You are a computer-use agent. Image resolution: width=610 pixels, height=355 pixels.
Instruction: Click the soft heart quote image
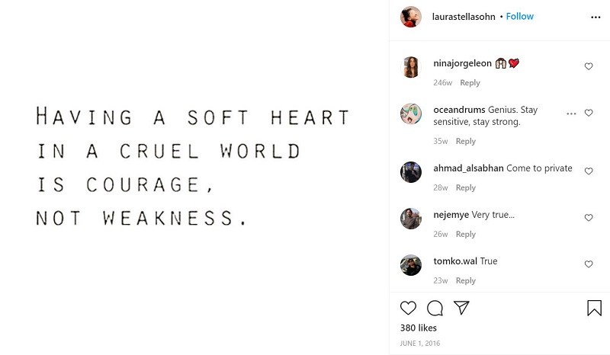(x=194, y=168)
